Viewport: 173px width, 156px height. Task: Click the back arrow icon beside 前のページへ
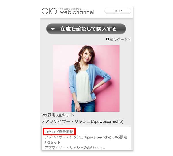click(108, 39)
